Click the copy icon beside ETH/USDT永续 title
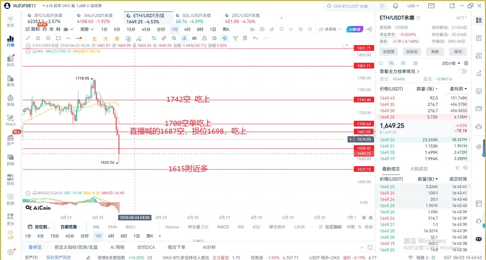486x260 pixels. 418,18
